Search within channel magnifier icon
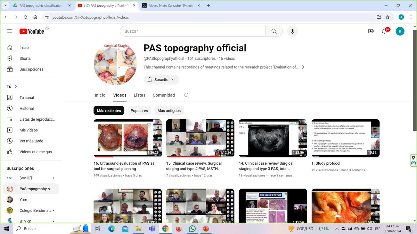This screenshot has width=417, height=234. 187,95
